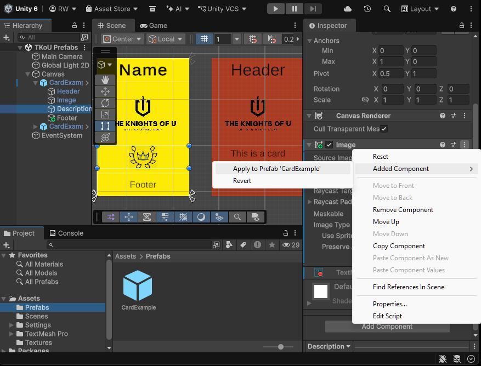Viewport: 481px width, 366px height.
Task: Open Canvas Renderer help reference icon
Action: (443, 116)
